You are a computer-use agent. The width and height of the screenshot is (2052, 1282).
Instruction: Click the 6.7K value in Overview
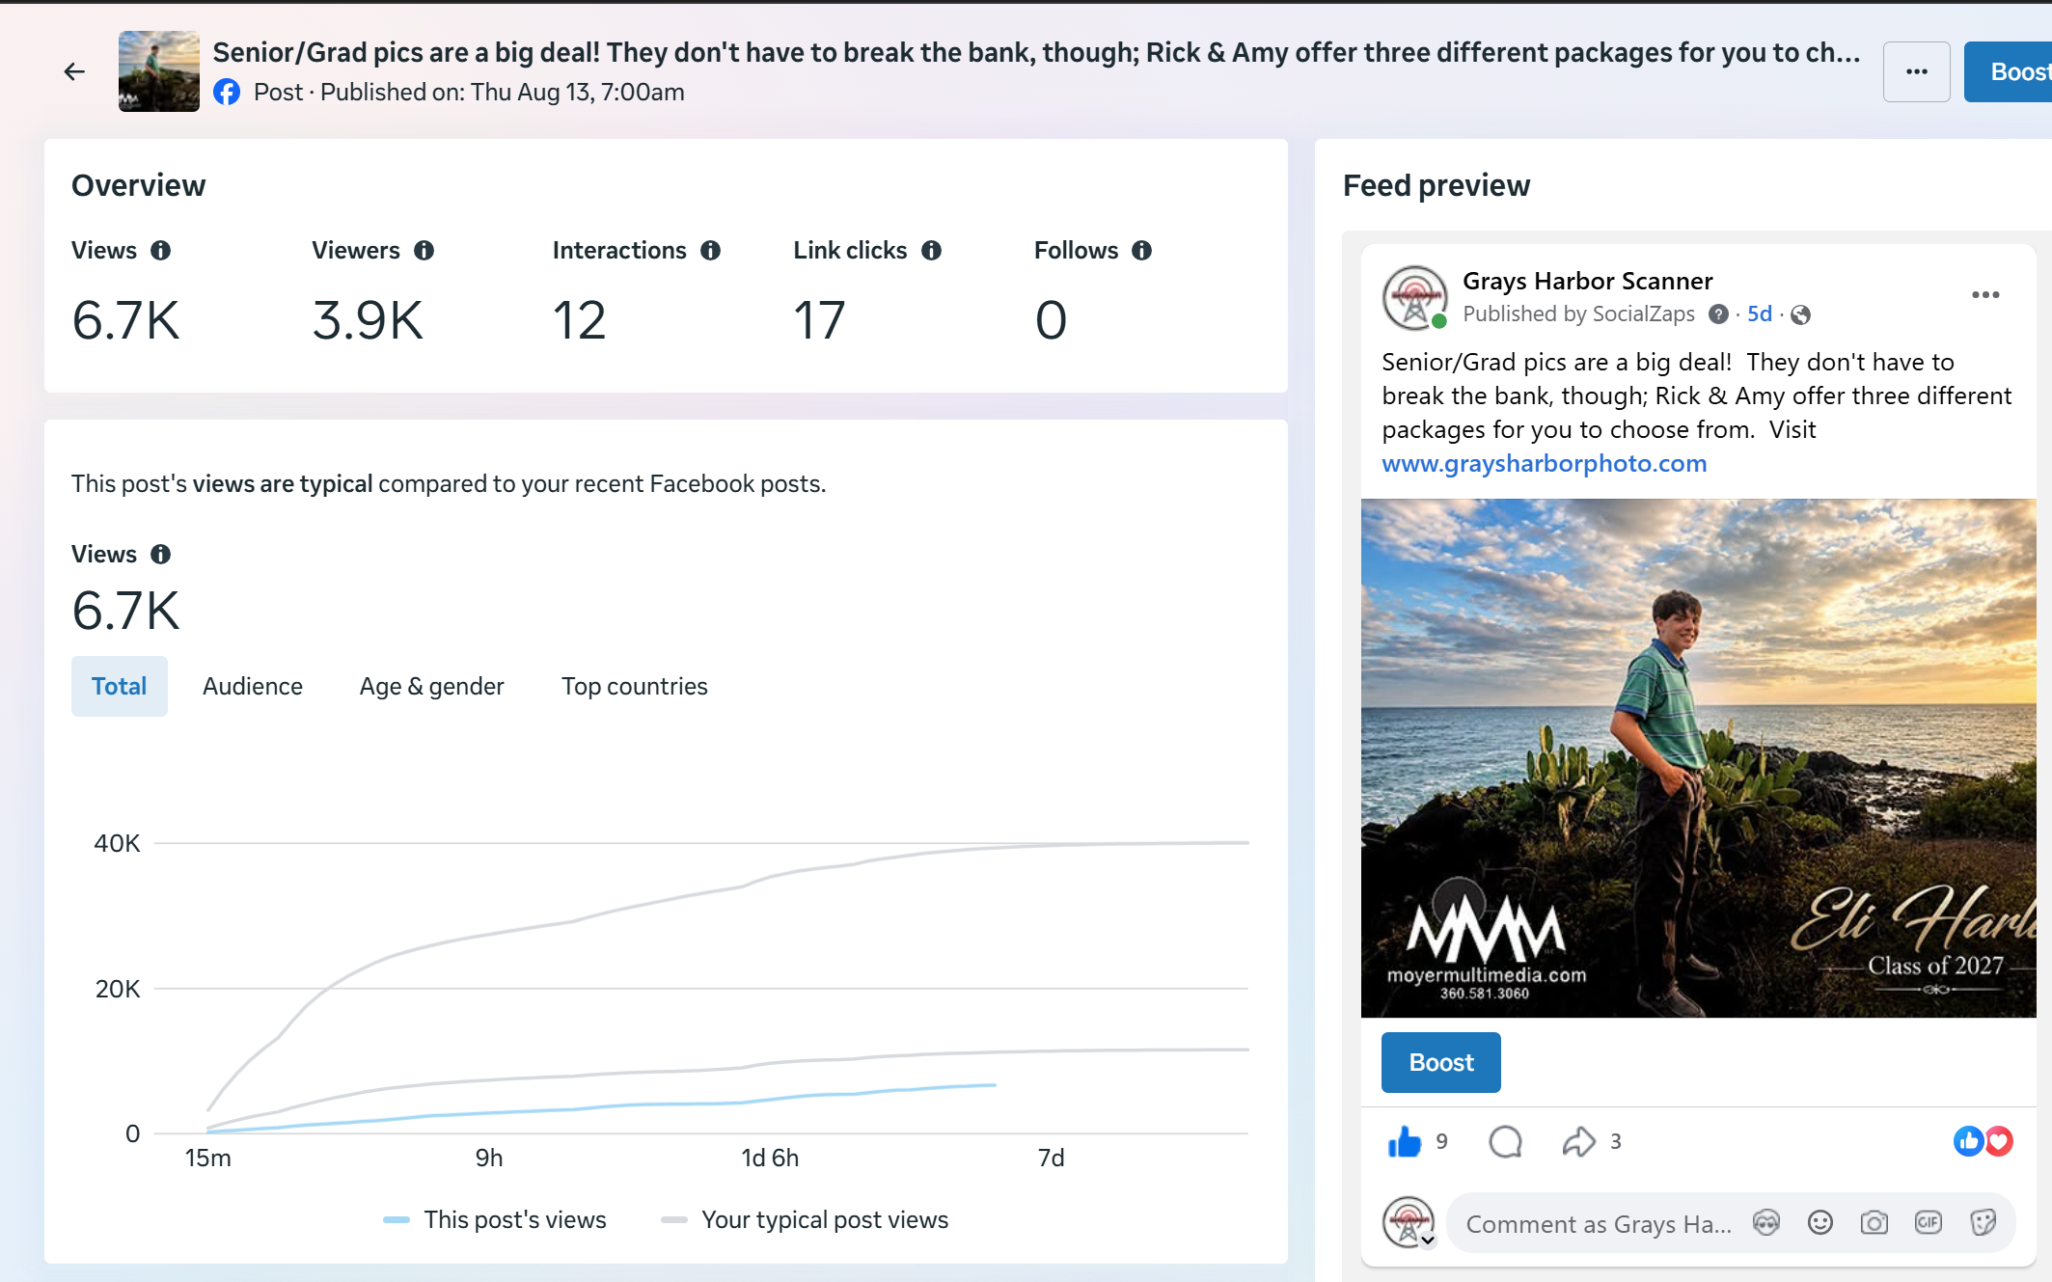tap(125, 320)
